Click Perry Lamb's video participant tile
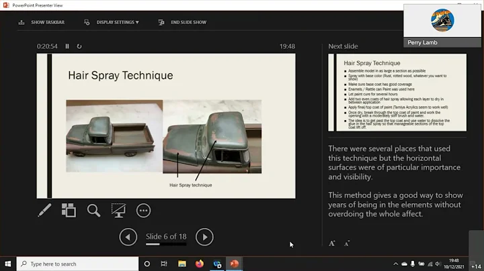Screen dimensions: 484x271 point(442,25)
